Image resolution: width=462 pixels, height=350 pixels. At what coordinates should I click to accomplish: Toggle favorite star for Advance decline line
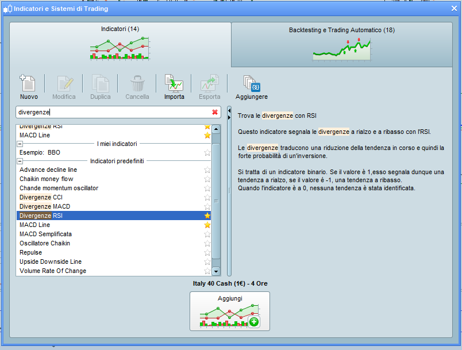point(207,170)
